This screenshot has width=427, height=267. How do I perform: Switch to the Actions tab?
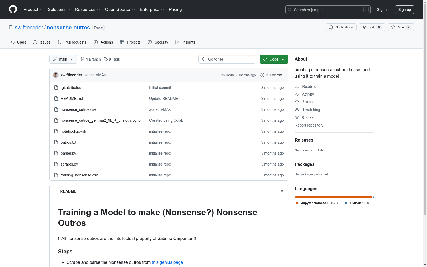coord(103,42)
